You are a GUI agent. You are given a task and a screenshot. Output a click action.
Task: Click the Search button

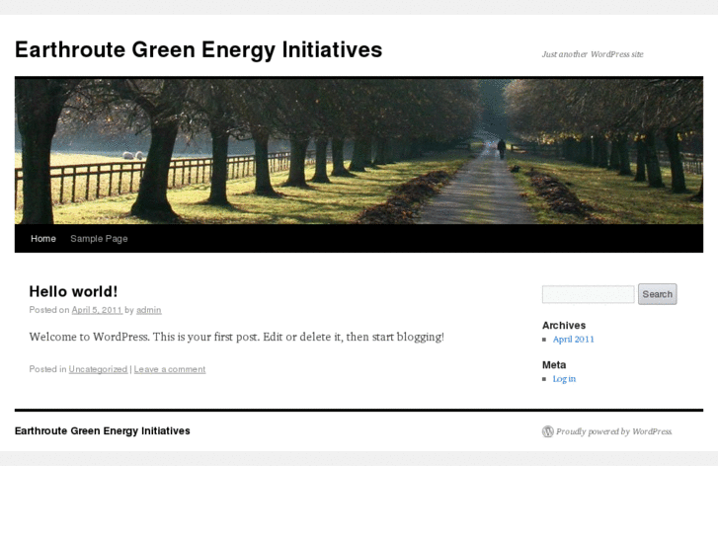click(657, 294)
